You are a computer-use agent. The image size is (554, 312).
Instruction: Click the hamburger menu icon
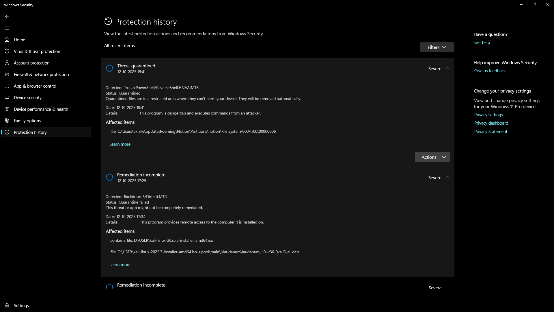(x=7, y=28)
